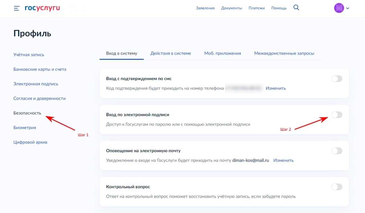Open the search magnifier icon

(296, 8)
